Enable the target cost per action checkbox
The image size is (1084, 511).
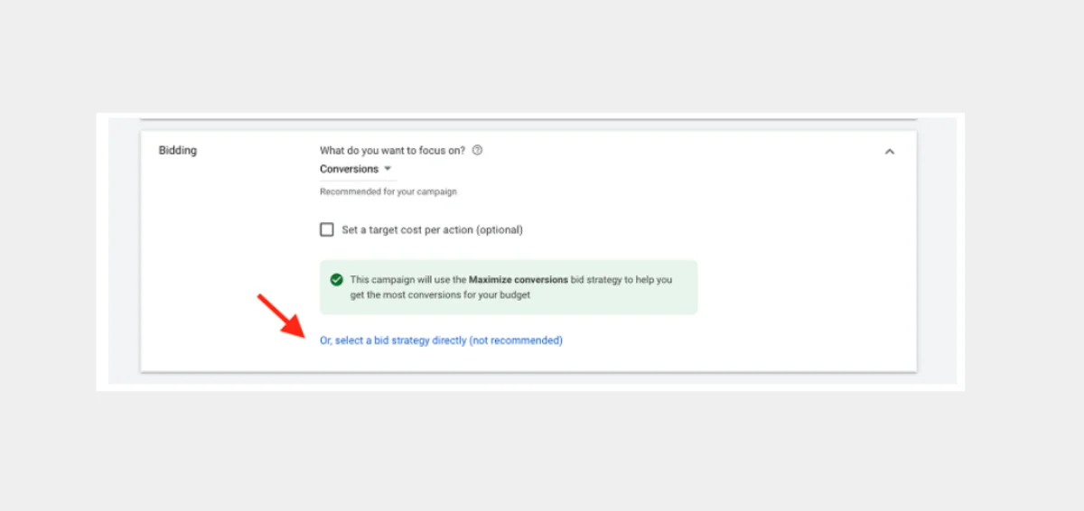pos(327,229)
